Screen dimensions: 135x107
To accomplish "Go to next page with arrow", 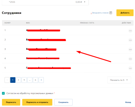I will (x=41, y=80).
